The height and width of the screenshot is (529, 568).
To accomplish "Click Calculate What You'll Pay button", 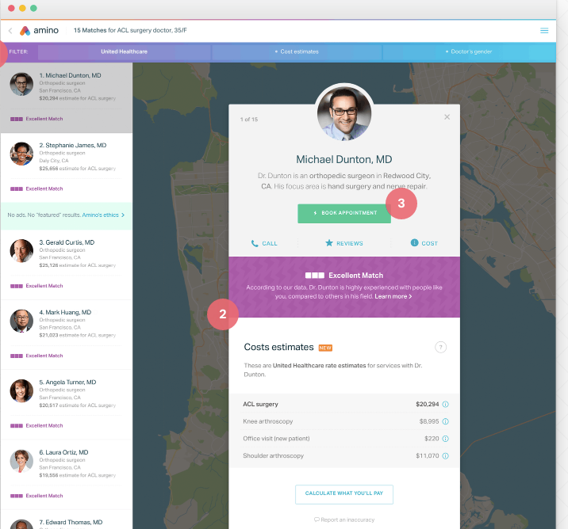I will [x=344, y=494].
